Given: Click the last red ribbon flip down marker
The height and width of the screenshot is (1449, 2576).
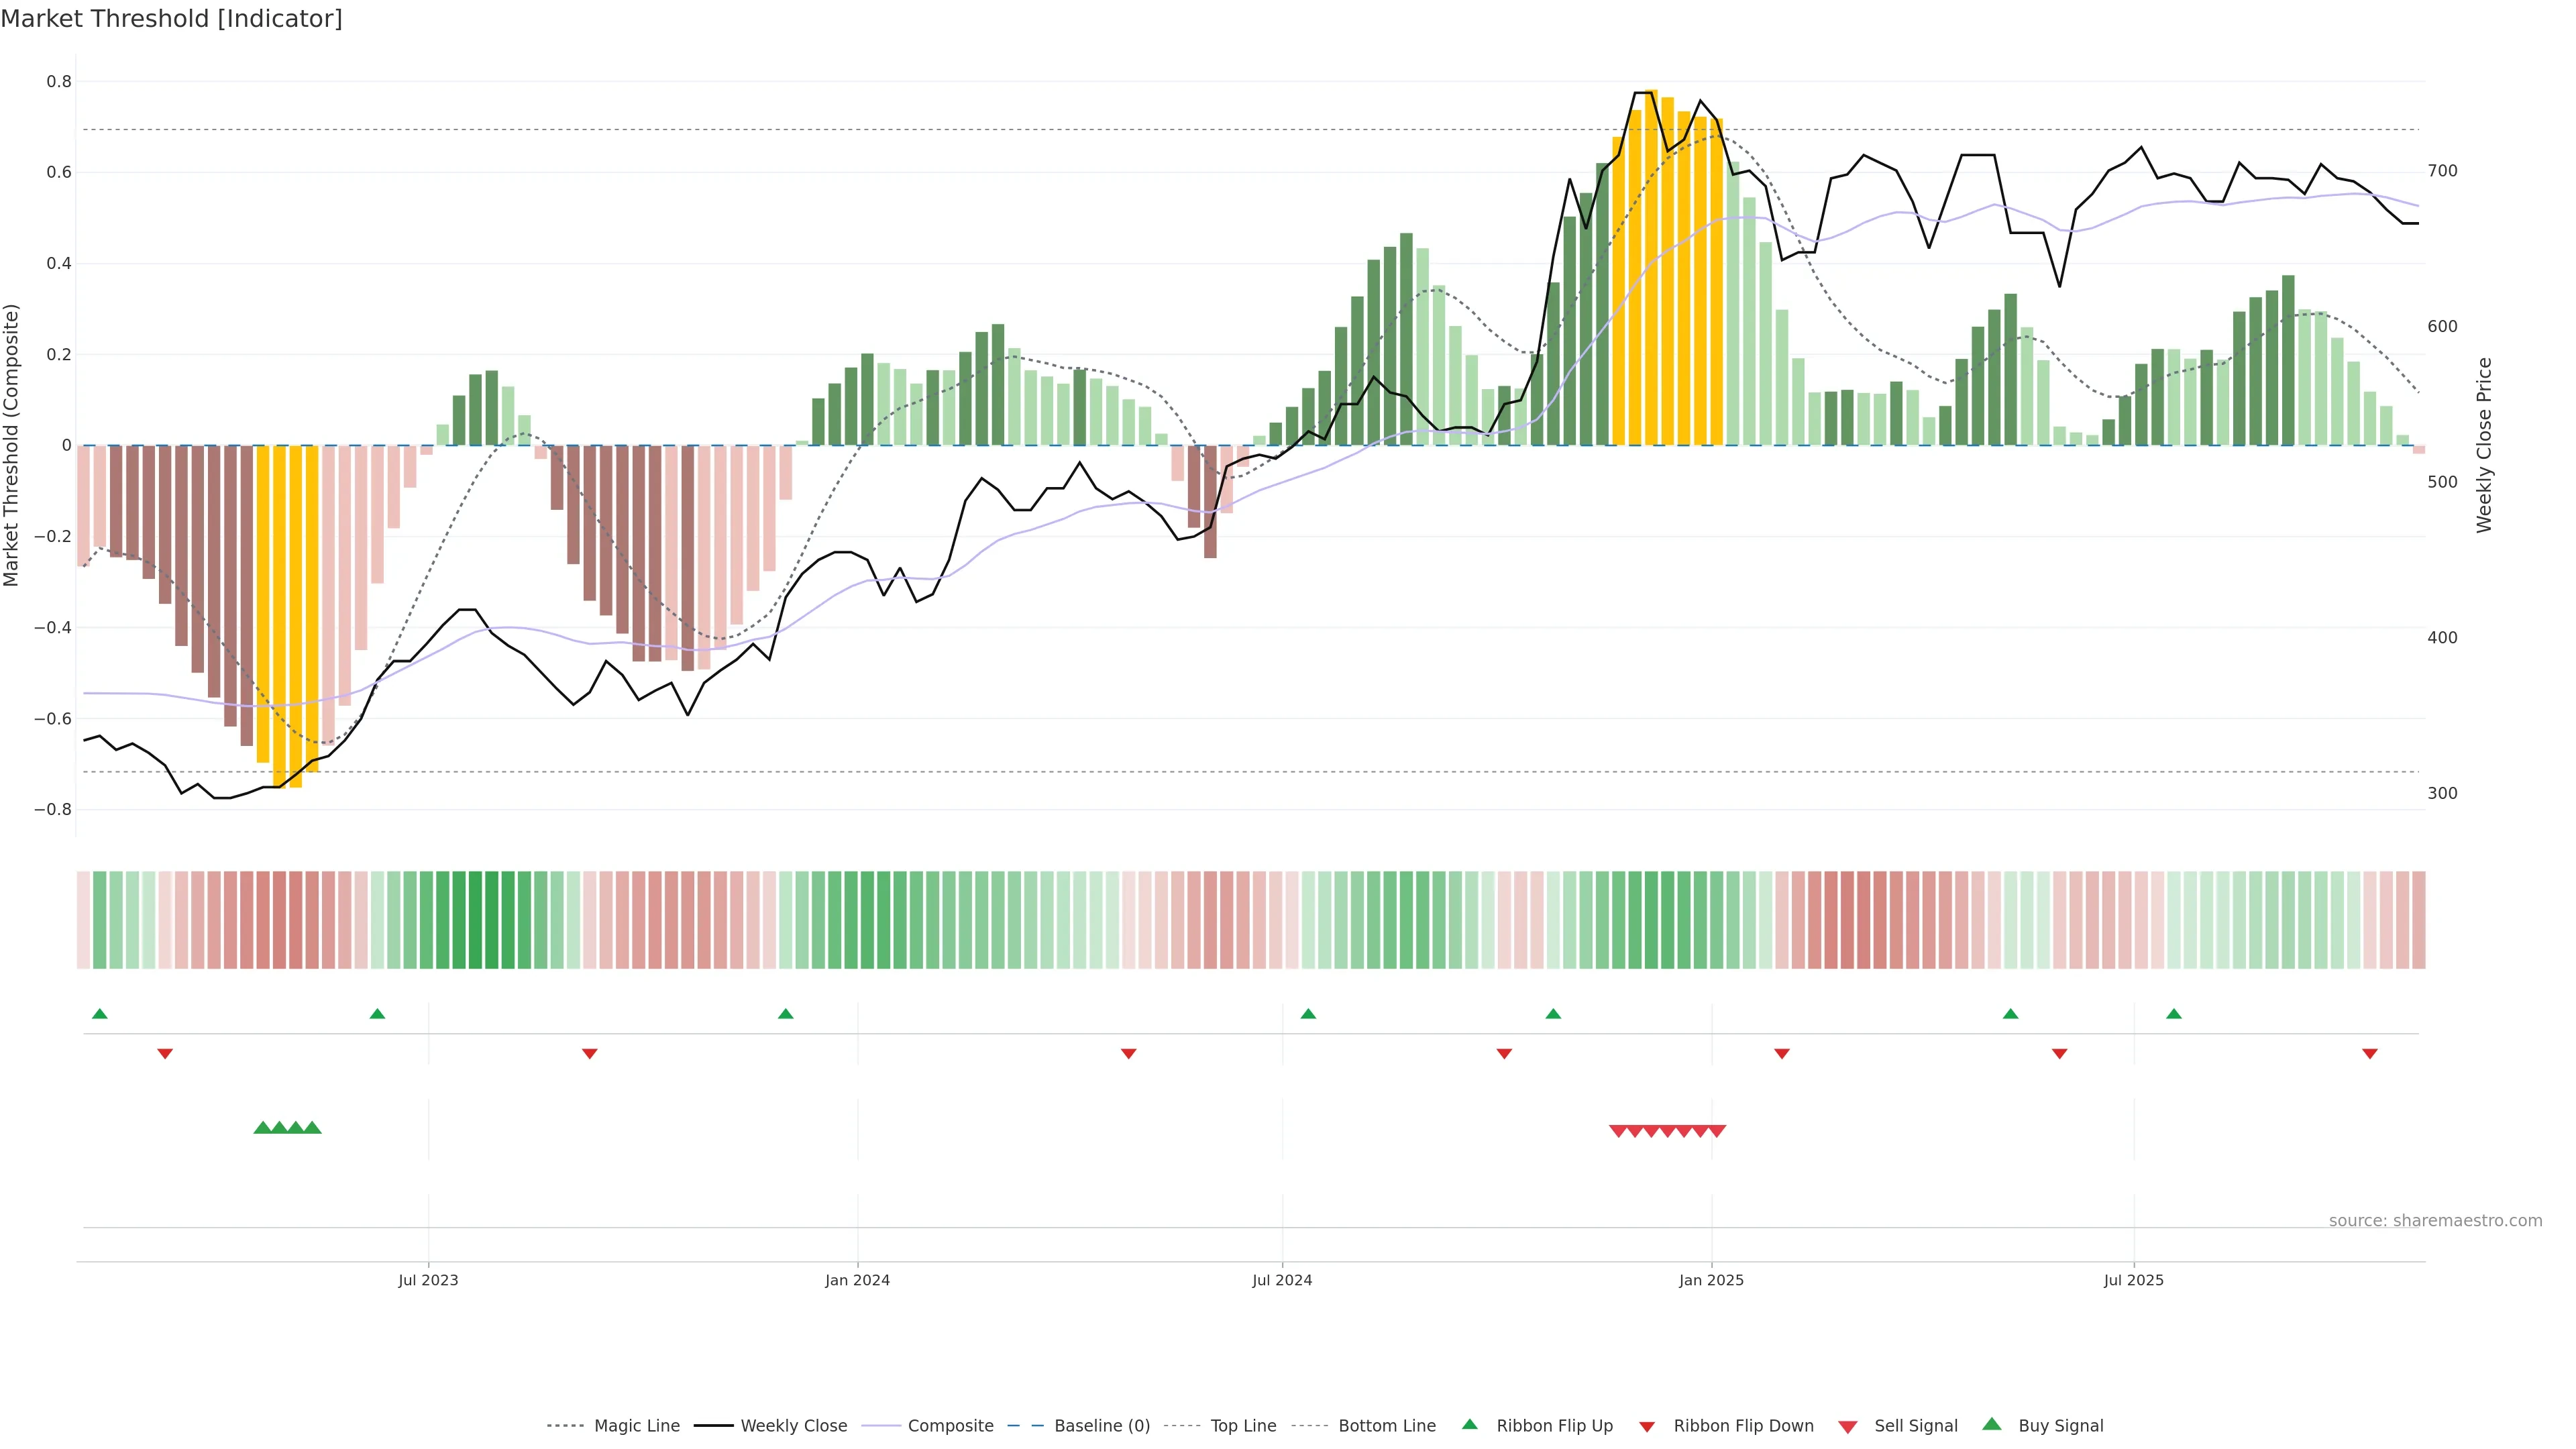Looking at the screenshot, I should (x=2369, y=1053).
